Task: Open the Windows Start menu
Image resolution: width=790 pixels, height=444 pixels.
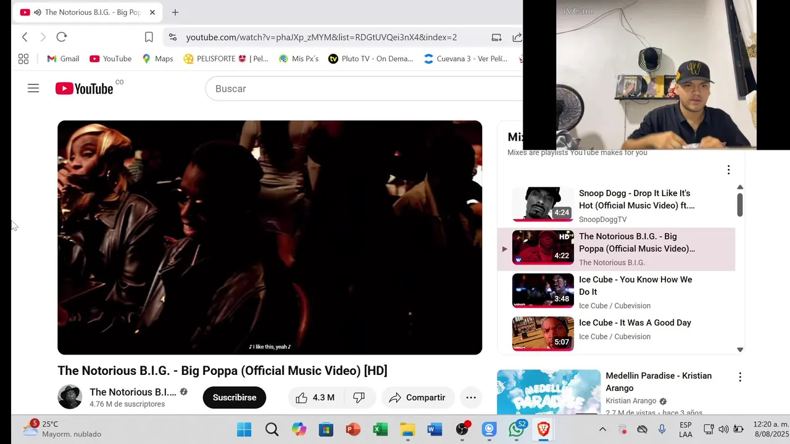Action: point(244,429)
